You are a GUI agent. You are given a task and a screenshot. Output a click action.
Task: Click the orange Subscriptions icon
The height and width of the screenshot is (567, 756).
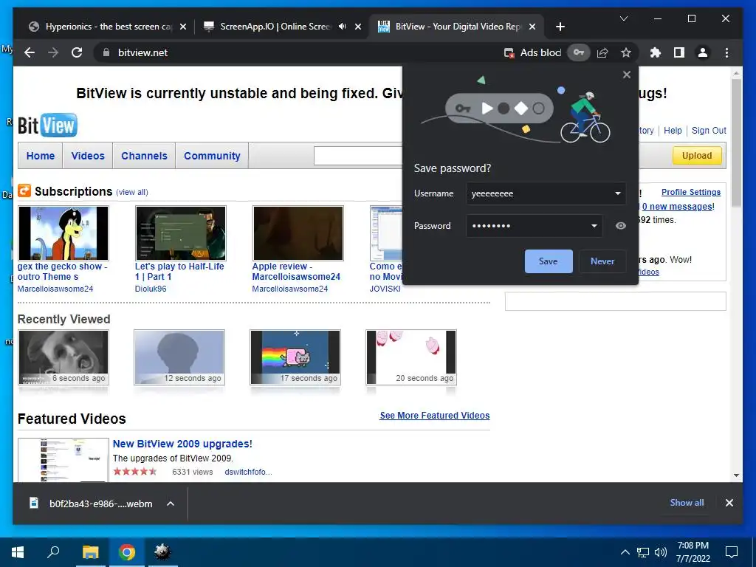24,190
